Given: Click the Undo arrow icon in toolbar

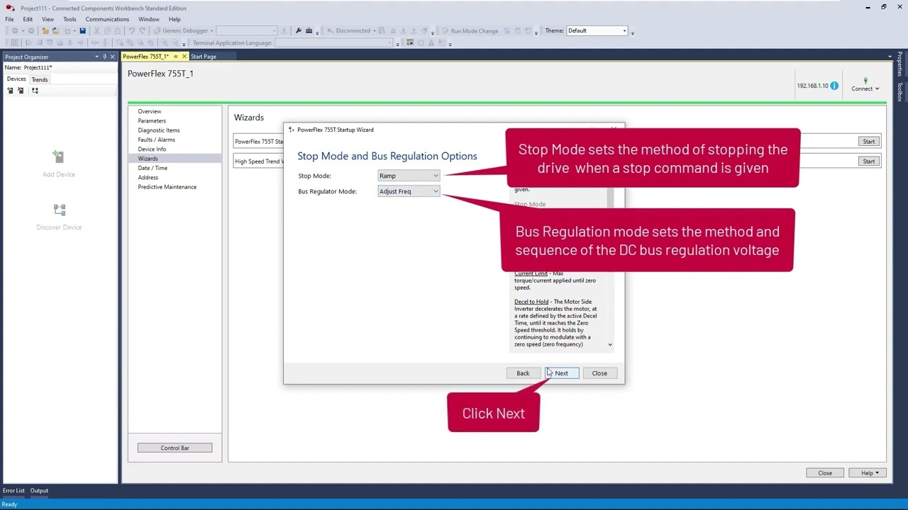Looking at the screenshot, I should [x=132, y=30].
